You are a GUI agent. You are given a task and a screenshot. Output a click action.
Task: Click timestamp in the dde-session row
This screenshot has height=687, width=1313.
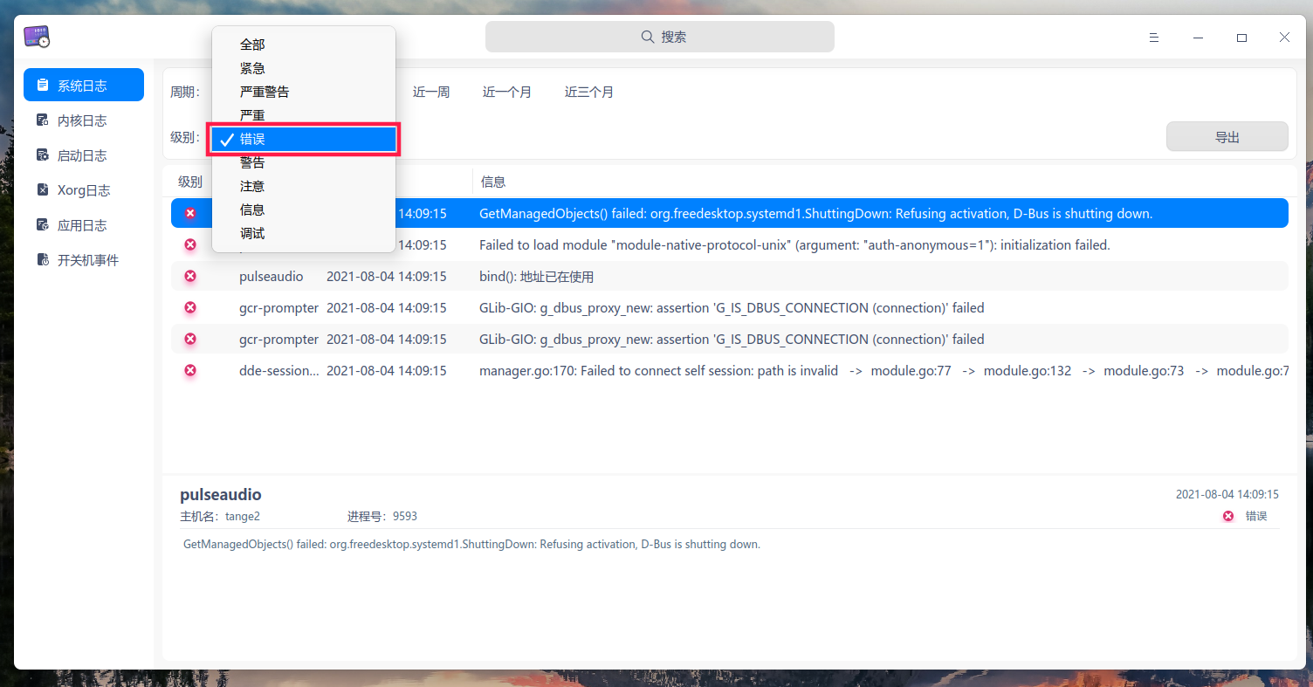point(387,371)
